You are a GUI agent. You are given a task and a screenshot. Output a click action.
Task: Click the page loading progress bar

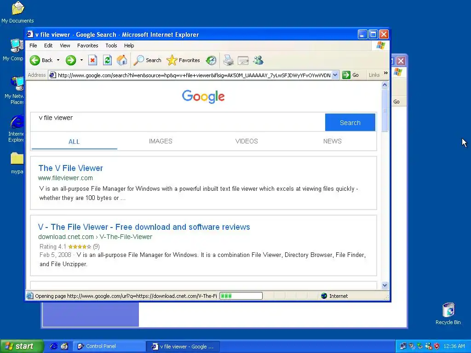coord(241,296)
